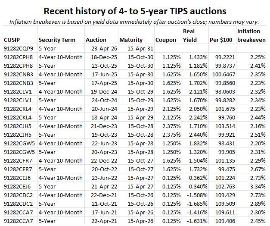Select the CUSIP column header
This screenshot has height=226, width=270.
[12, 40]
